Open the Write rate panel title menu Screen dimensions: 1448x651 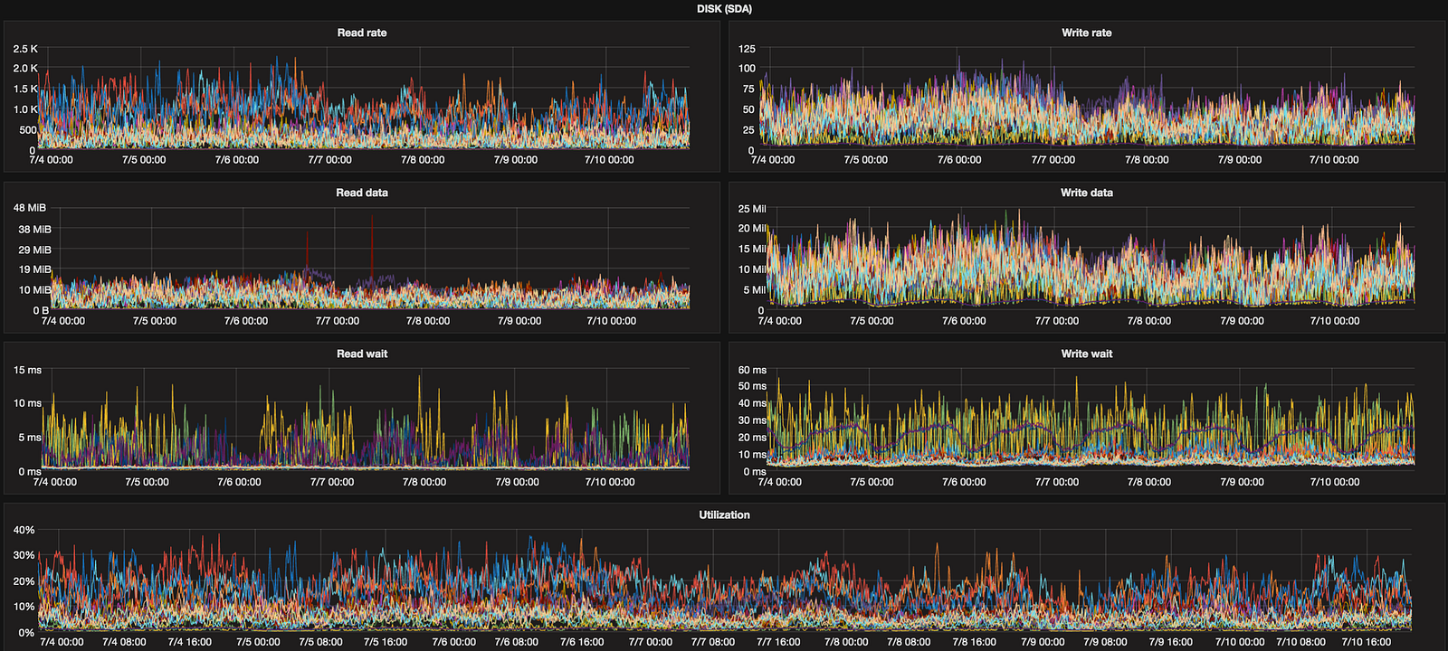click(x=1086, y=33)
